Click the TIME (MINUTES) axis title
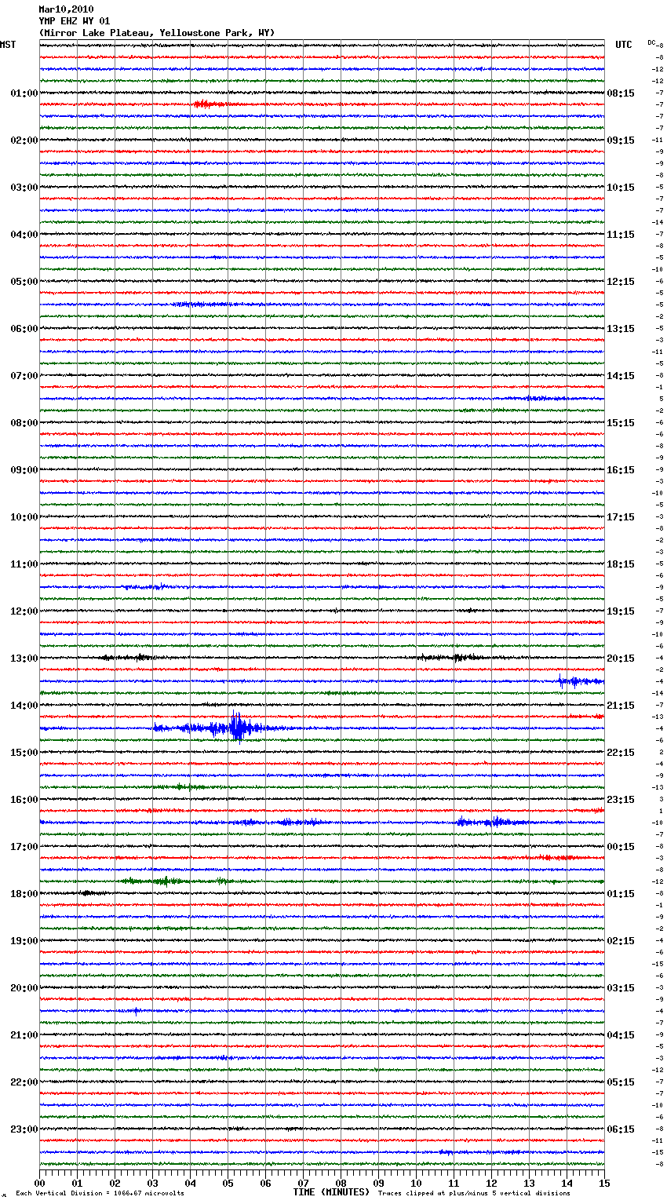Viewport: 667px width, 1204px height. [331, 1192]
